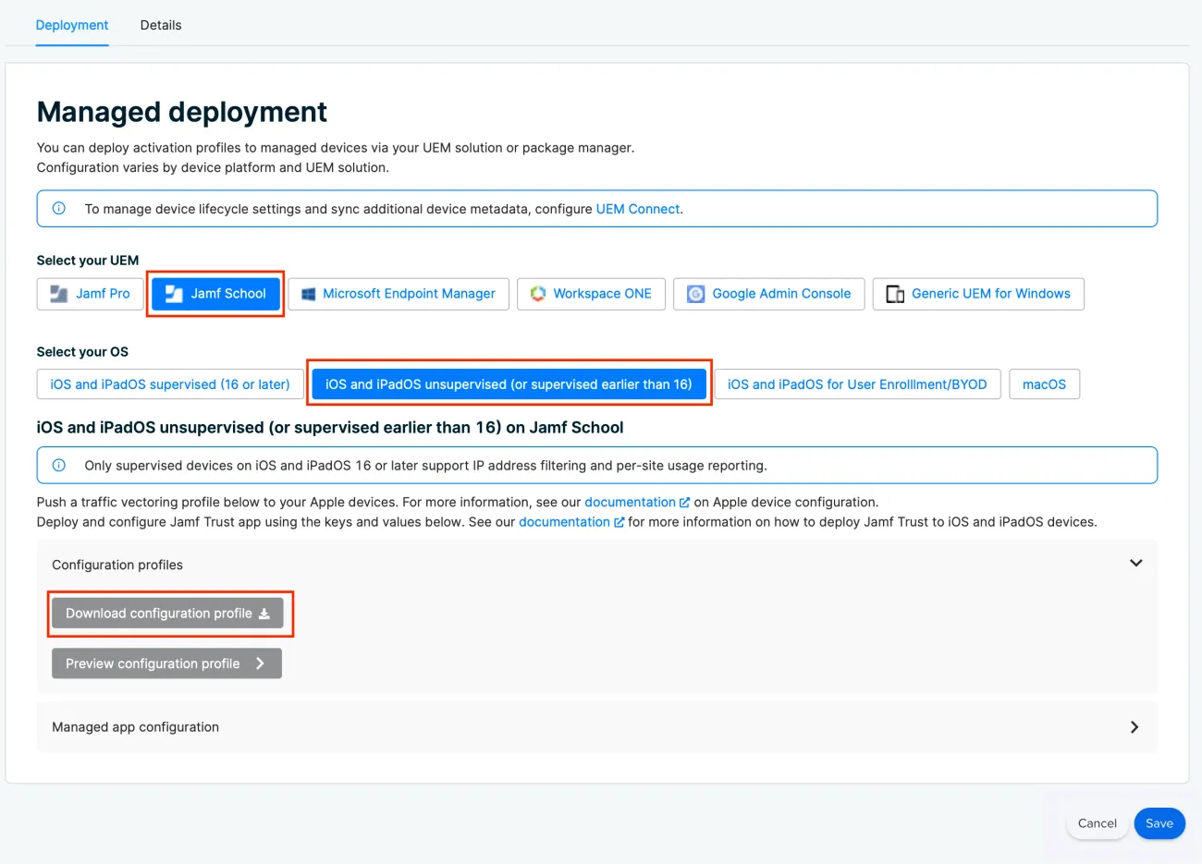Screen dimensions: 1202x864
Task: Select iOS and iPadOS supervised (16 or later)
Action: 170,384
